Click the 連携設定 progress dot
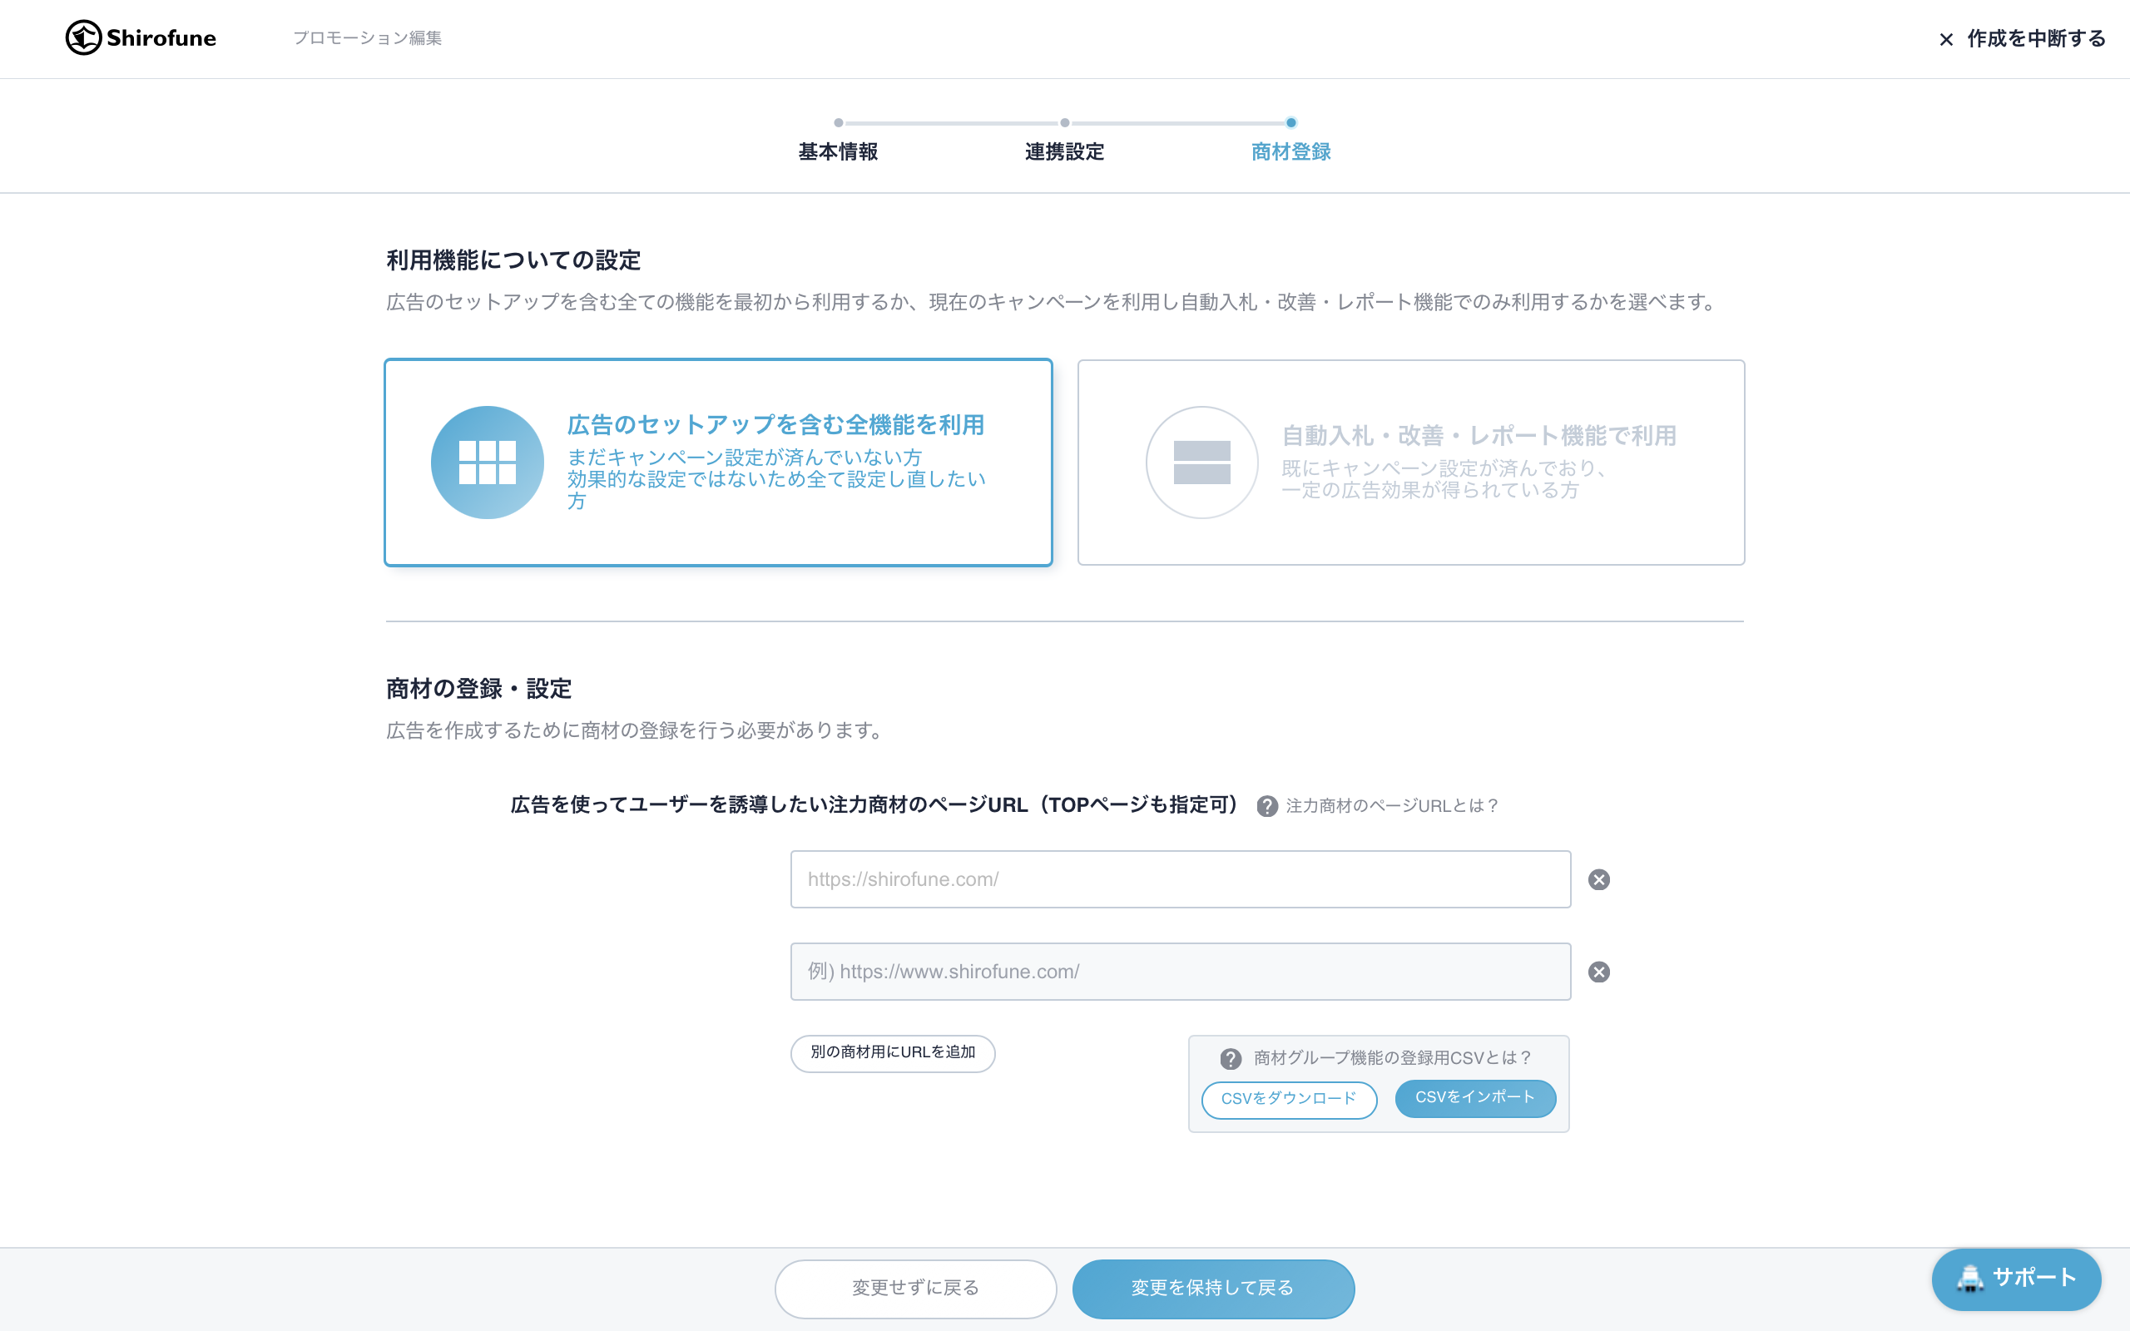The image size is (2130, 1331). pos(1065,123)
